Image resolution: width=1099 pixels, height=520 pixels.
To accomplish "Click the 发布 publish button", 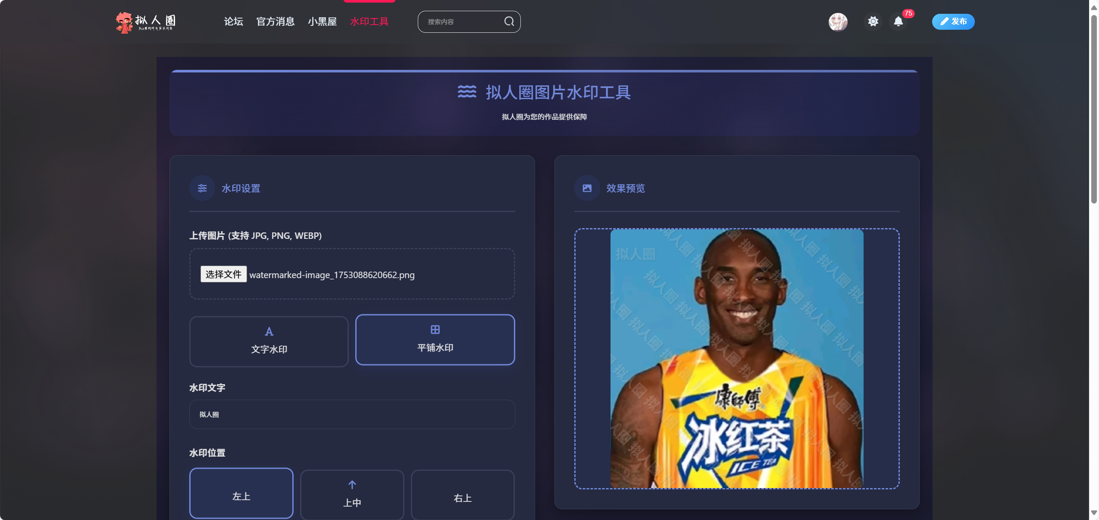I will click(x=953, y=22).
